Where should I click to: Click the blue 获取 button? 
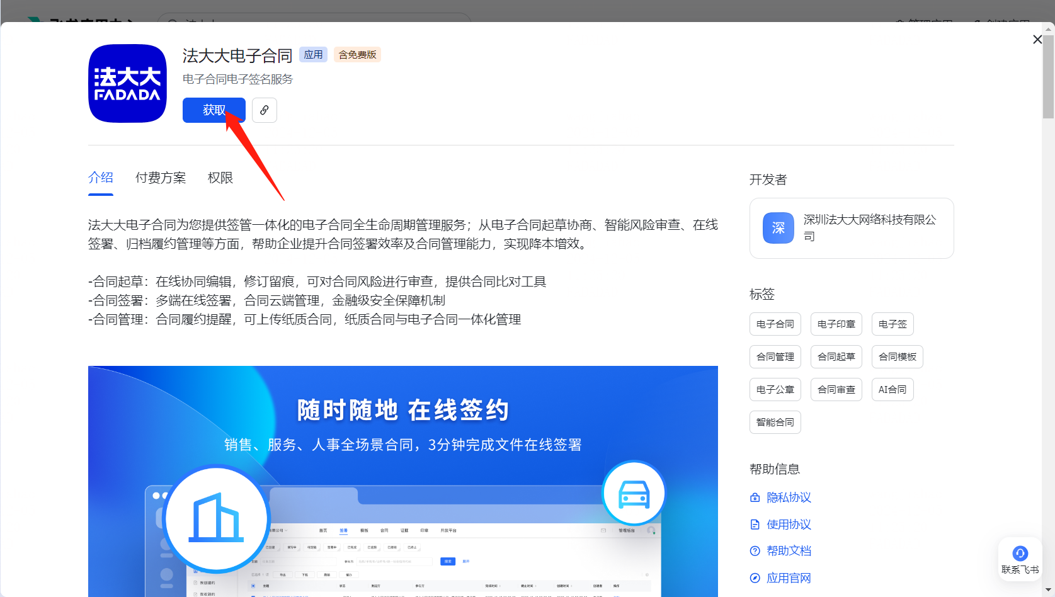click(x=214, y=110)
